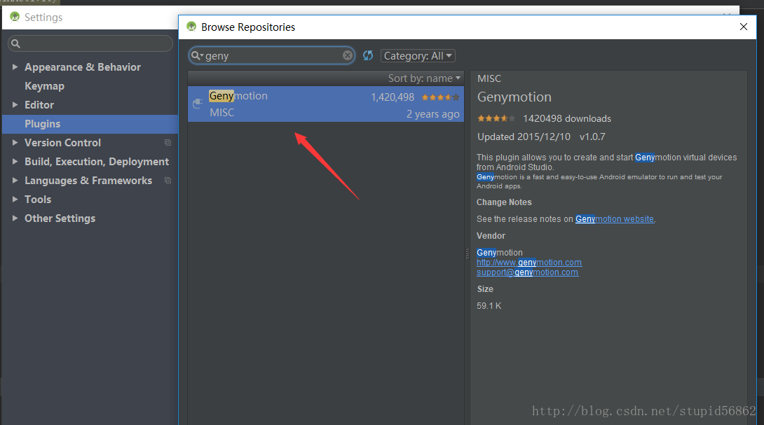
Task: Open the Category: All dropdown
Action: tap(418, 56)
